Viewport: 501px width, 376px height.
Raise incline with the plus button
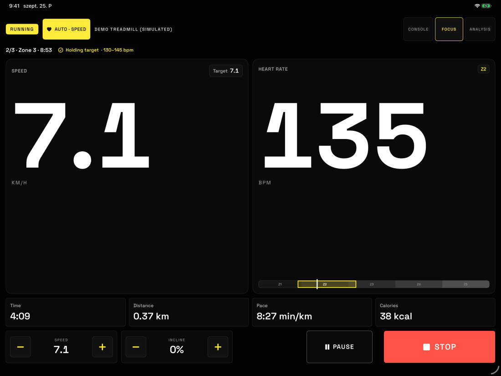218,347
